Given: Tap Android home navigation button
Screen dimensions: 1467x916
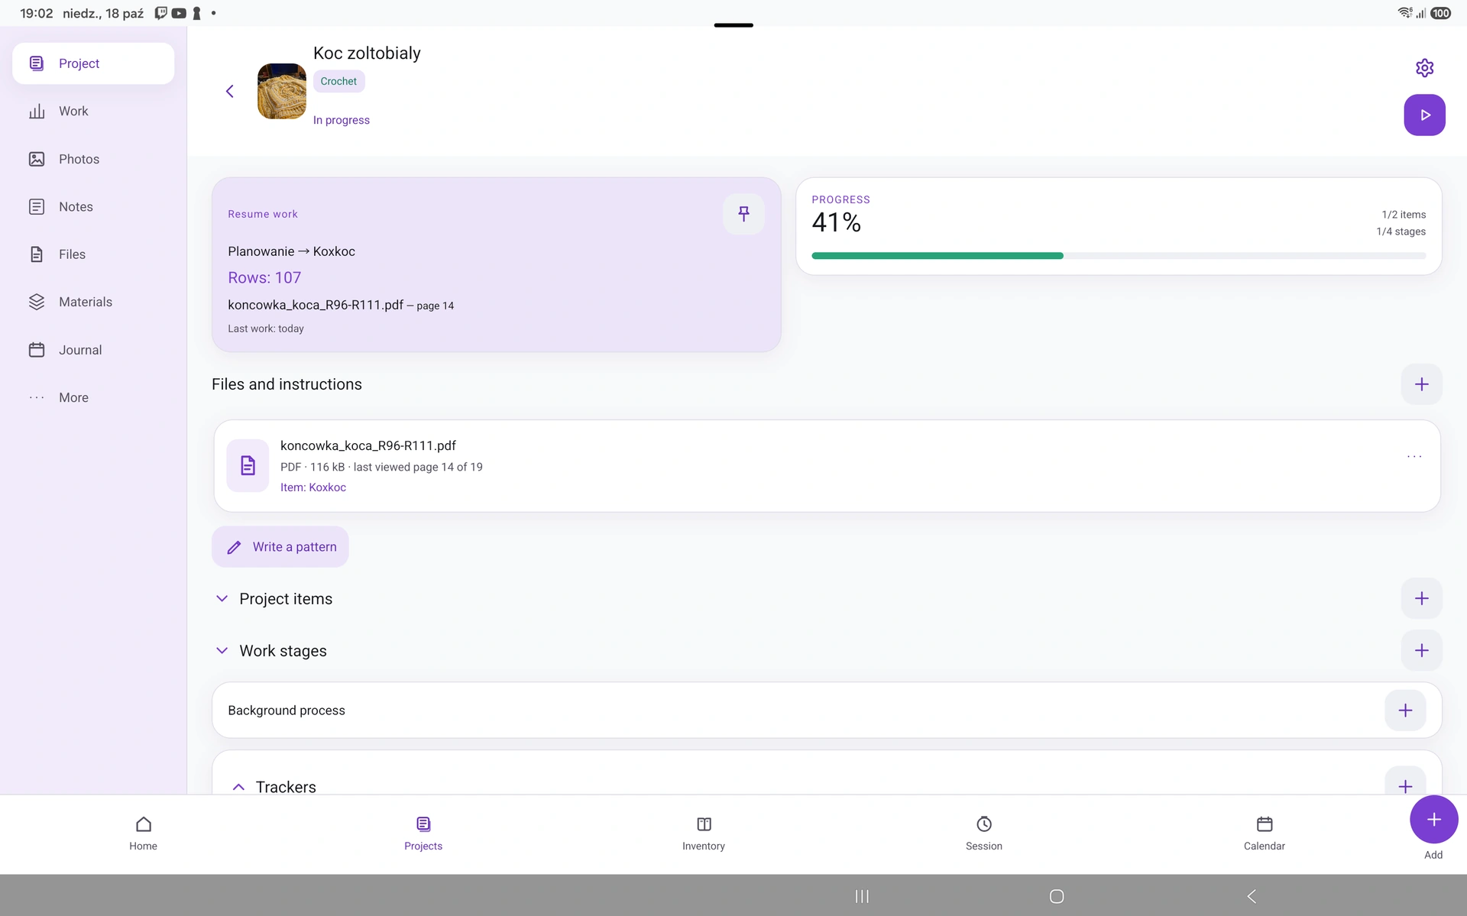Looking at the screenshot, I should 1057,896.
